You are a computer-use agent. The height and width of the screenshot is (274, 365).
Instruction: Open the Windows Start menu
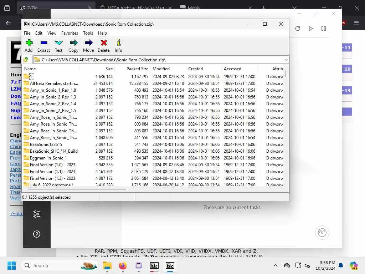(11, 265)
